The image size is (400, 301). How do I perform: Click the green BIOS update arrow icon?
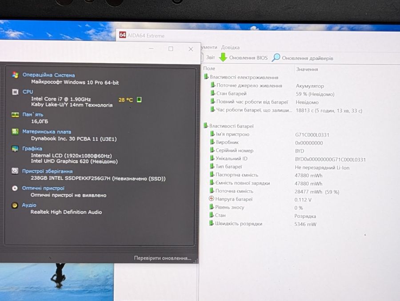[223, 57]
